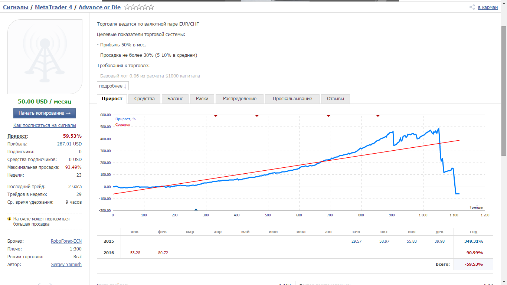Switch to the Отзывы tab
Screen dimensions: 507x285
point(336,99)
